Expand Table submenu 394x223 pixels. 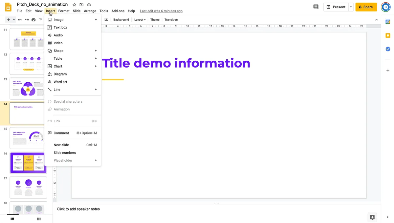pyautogui.click(x=73, y=58)
